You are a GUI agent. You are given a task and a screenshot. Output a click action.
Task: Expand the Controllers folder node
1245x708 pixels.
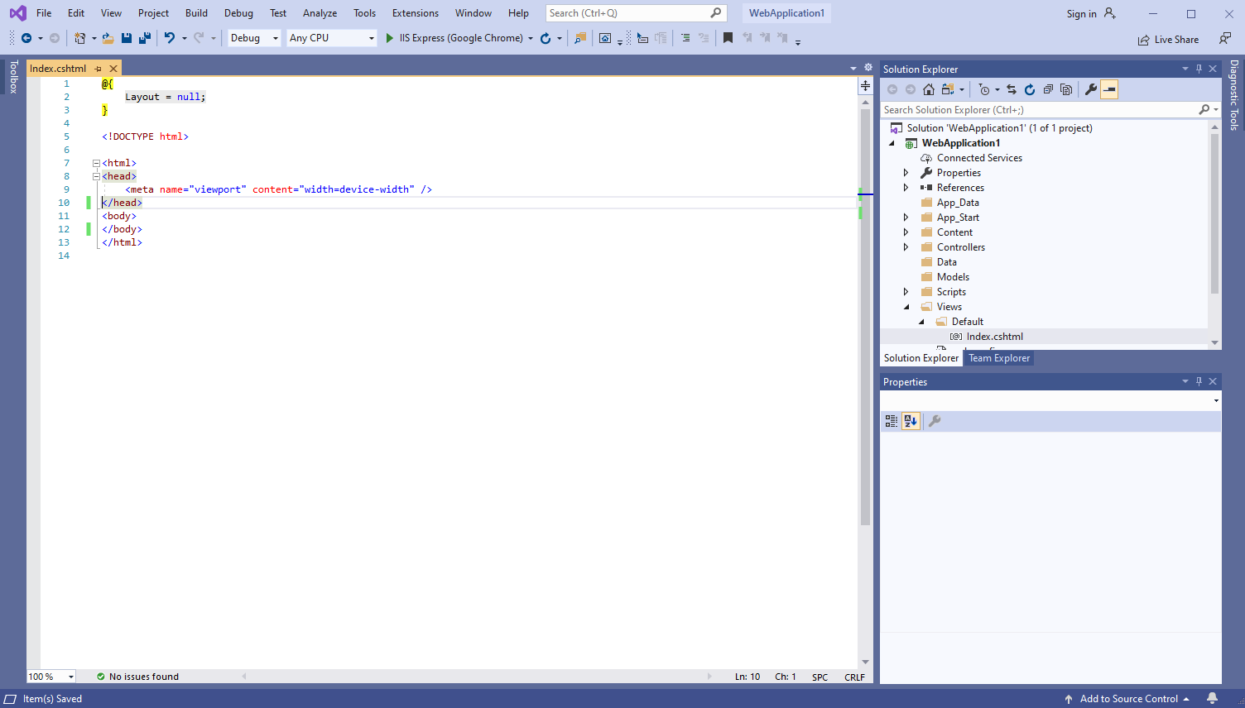(x=906, y=247)
